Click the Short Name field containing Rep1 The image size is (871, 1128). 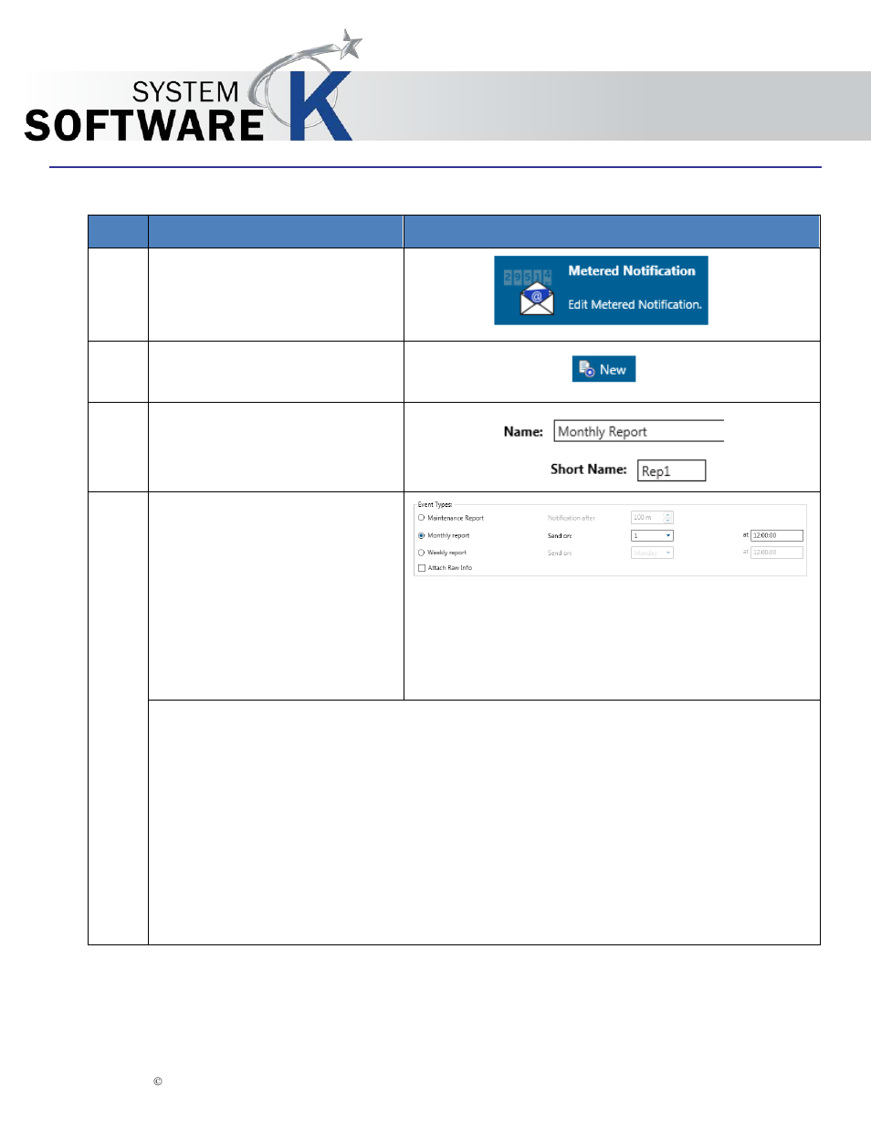click(671, 470)
